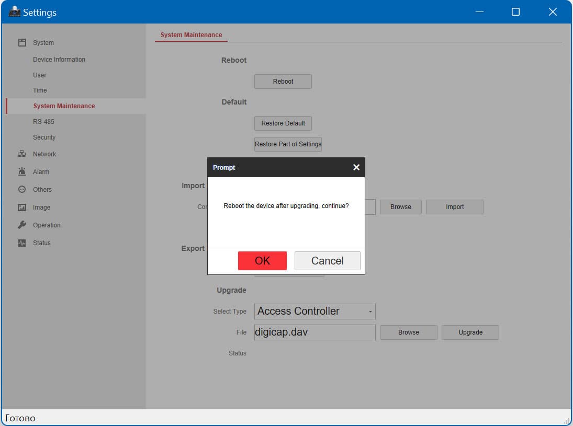Select the Alarm siren icon
Image resolution: width=573 pixels, height=426 pixels.
click(x=22, y=171)
